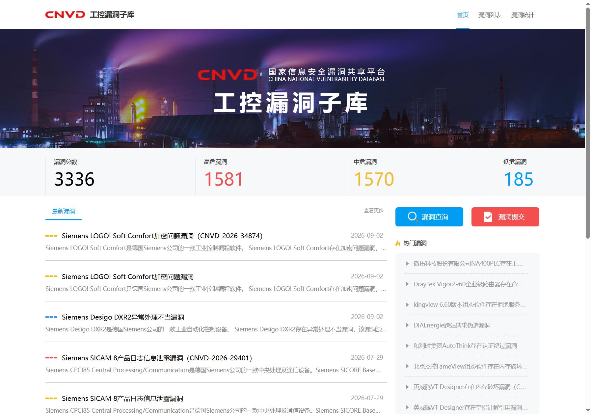Screen dimensions: 591x414
Task: Open hot item kingview 6.60版本组态软件
Action: tap(470, 305)
